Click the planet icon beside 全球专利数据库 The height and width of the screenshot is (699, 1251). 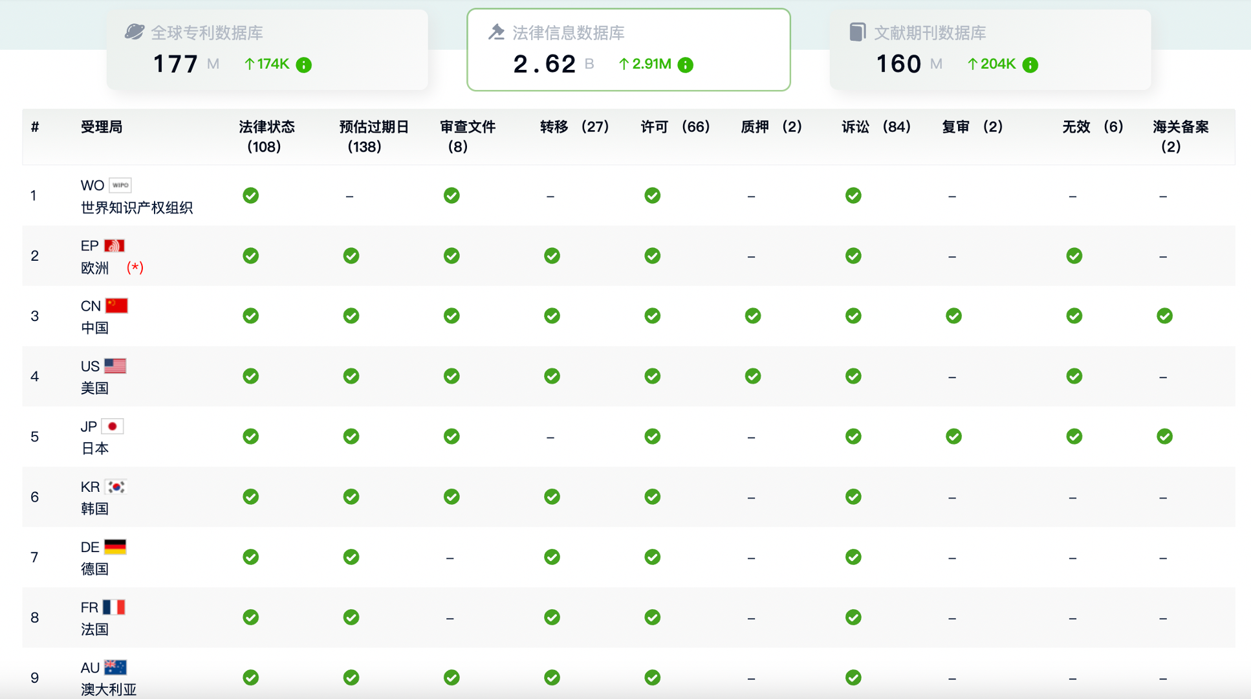pyautogui.click(x=135, y=32)
